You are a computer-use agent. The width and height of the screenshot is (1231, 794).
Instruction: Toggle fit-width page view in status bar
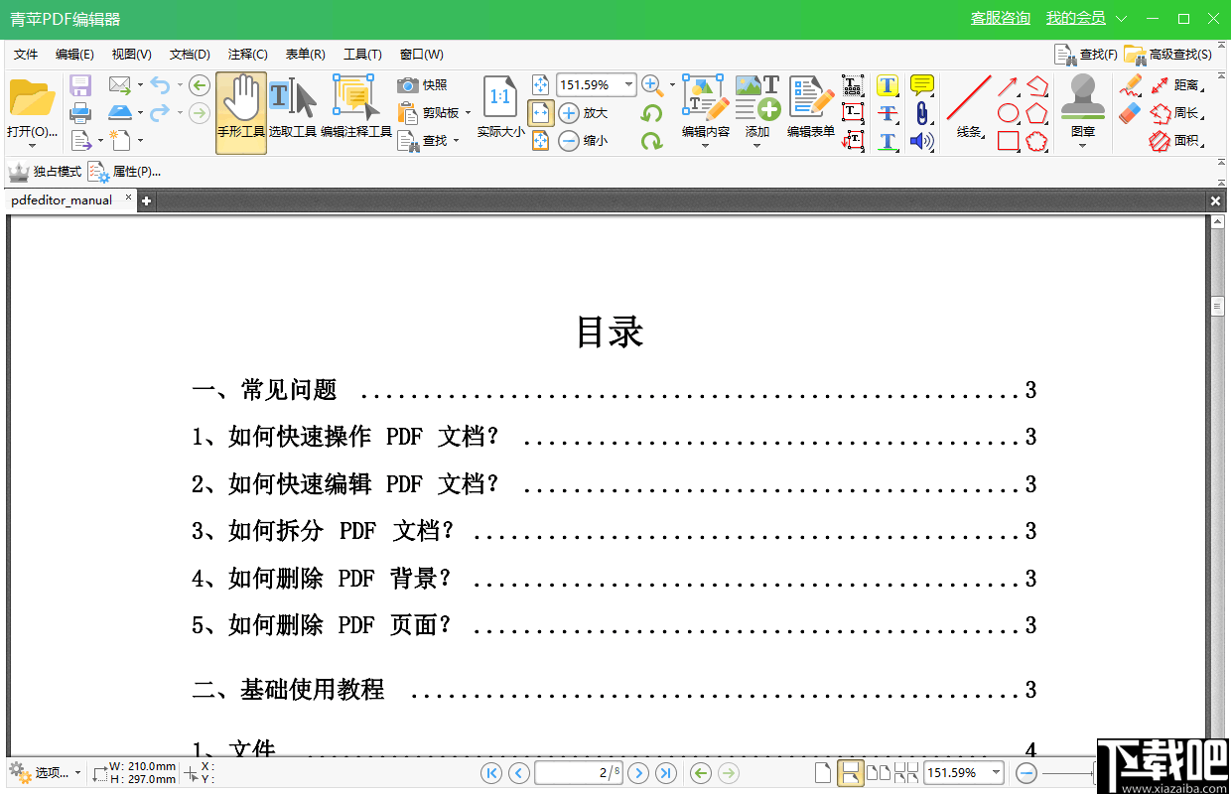(x=852, y=771)
